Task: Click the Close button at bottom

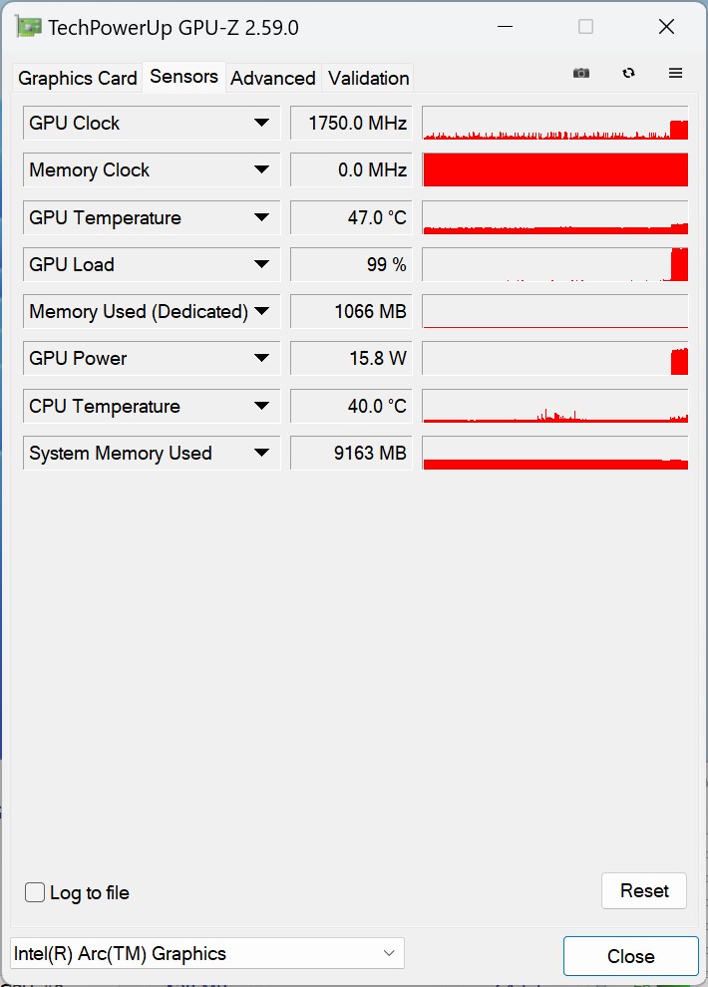Action: (630, 956)
